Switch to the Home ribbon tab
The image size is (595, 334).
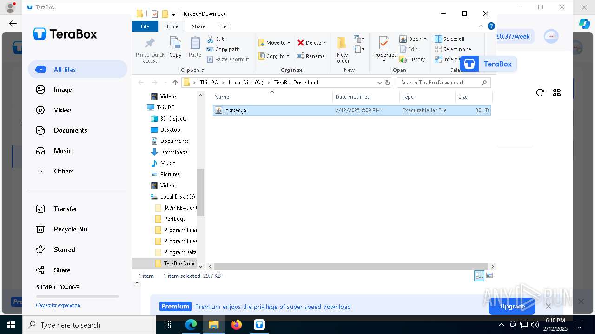pyautogui.click(x=172, y=26)
